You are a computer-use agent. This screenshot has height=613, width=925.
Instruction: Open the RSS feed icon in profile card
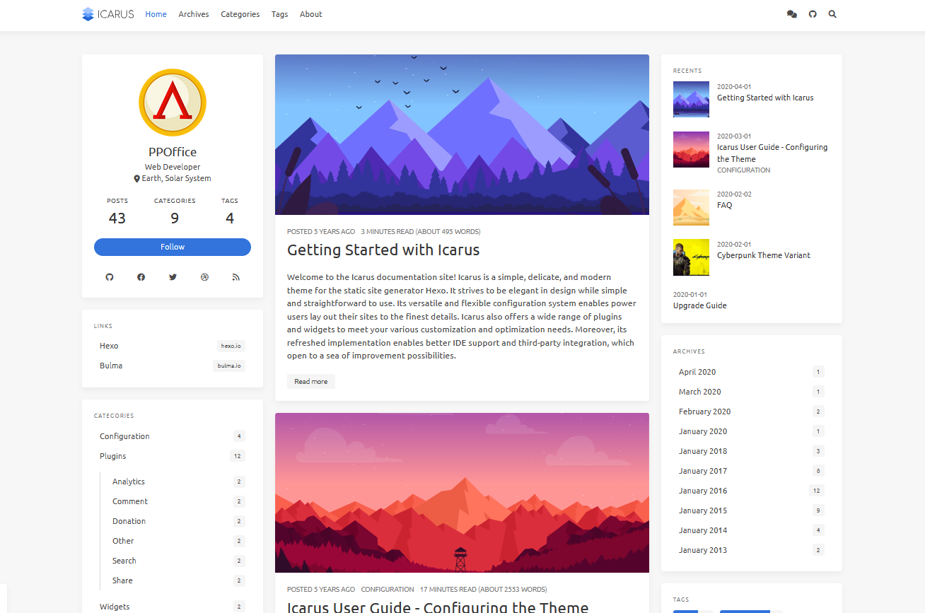[x=236, y=277]
